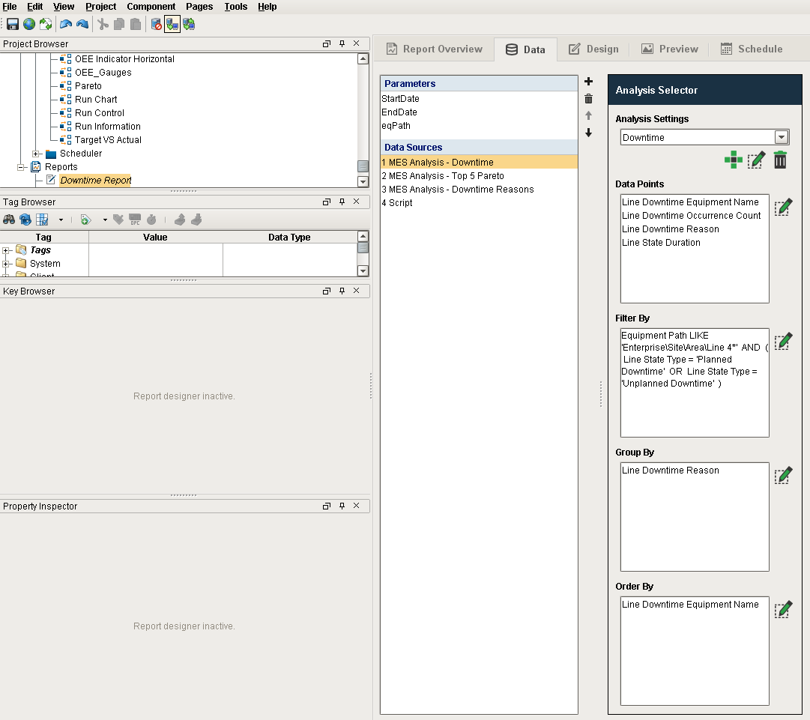This screenshot has height=720, width=810.
Task: Edit the Filter By expression pencil icon
Action: [x=783, y=342]
